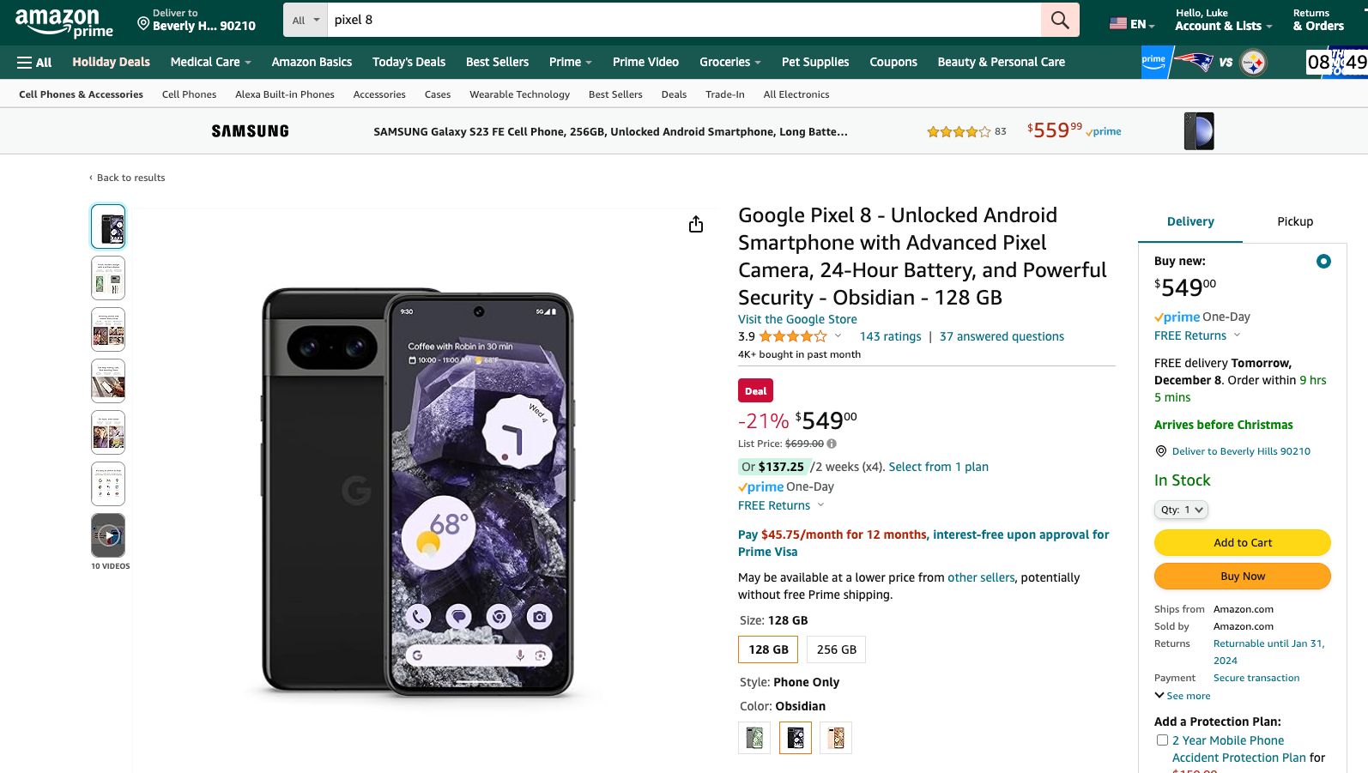Click the search magnifying glass button
This screenshot has height=773, width=1368.
[x=1060, y=20]
